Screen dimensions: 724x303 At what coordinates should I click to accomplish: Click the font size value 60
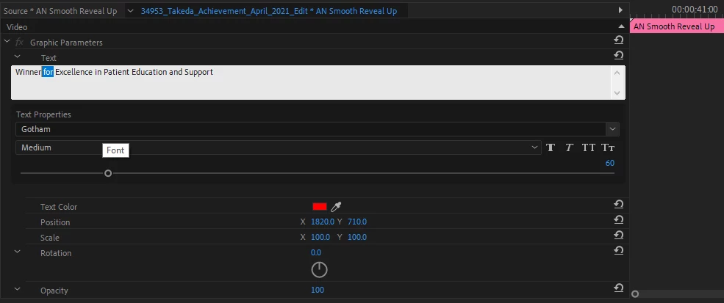click(x=610, y=163)
